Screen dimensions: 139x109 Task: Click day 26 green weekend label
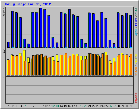point(110,106)
